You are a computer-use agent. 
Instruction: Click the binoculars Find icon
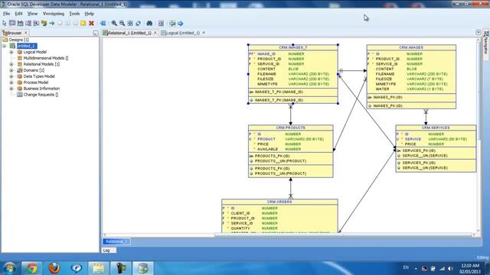149,23
